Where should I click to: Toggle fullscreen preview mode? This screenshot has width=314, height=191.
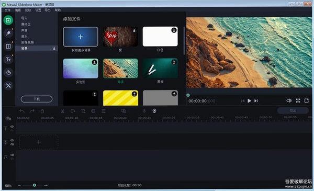298,100
